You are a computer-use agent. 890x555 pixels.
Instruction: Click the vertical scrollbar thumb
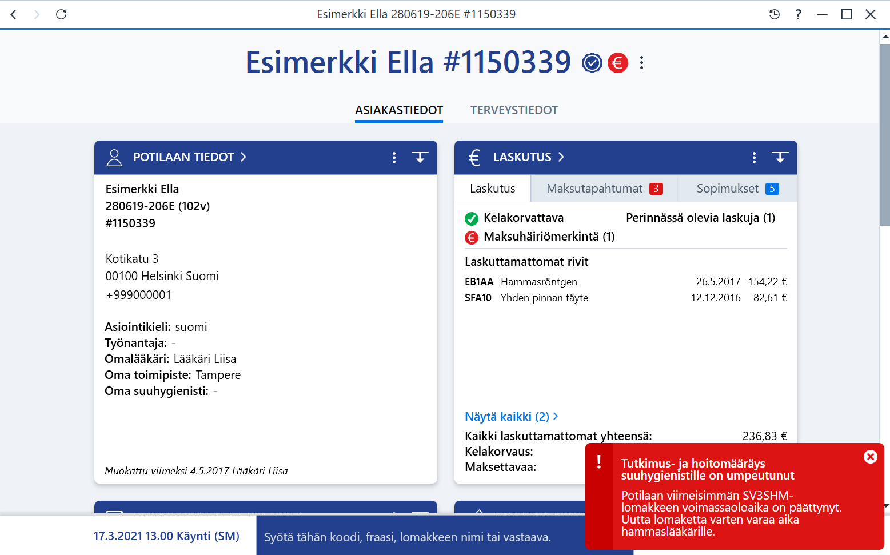[884, 134]
